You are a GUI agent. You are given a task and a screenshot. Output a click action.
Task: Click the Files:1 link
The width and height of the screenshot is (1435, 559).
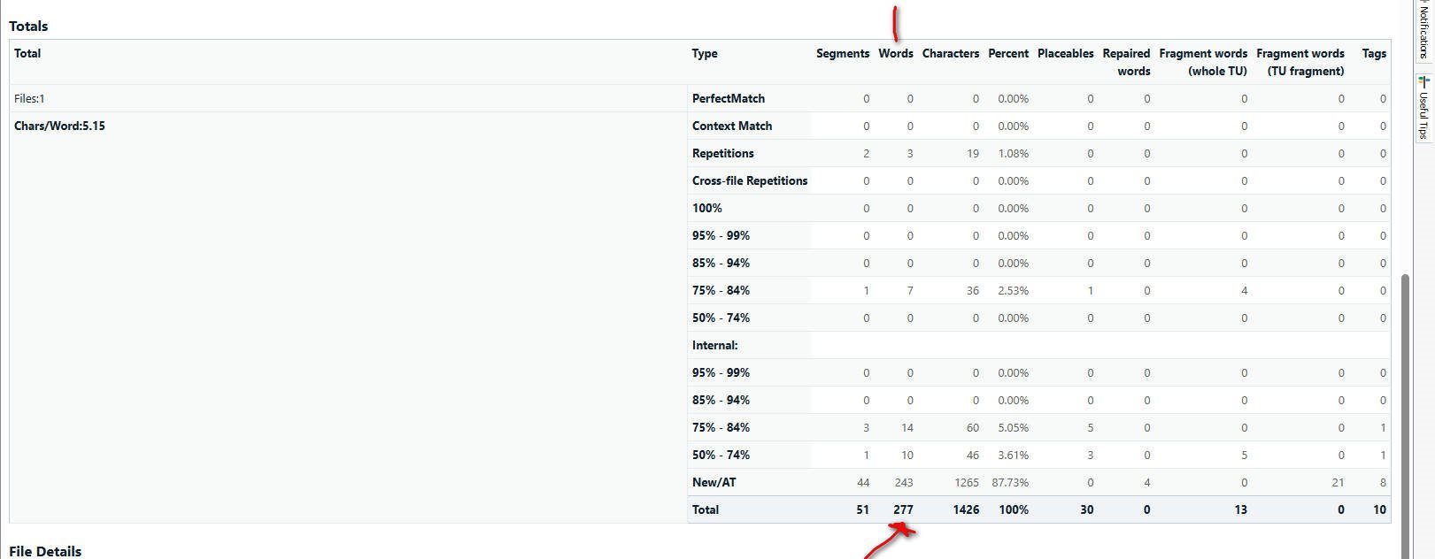point(28,98)
